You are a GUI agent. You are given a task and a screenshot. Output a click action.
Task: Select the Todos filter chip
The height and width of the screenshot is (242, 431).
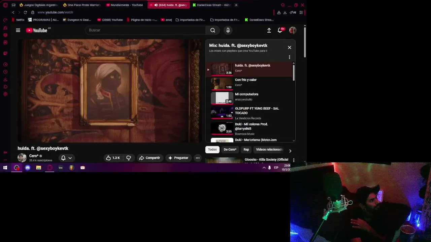[212, 150]
